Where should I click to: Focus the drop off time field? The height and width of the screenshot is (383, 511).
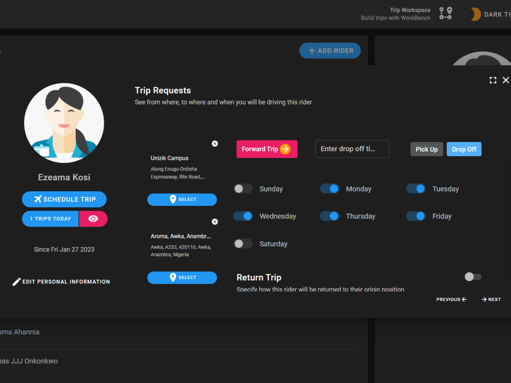pos(352,149)
